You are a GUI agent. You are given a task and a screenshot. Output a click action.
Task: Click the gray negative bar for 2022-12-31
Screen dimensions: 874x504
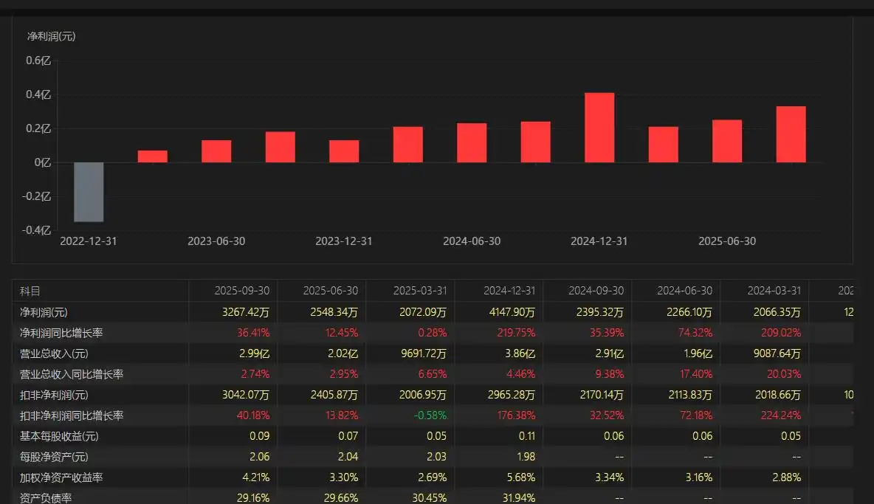tap(89, 192)
